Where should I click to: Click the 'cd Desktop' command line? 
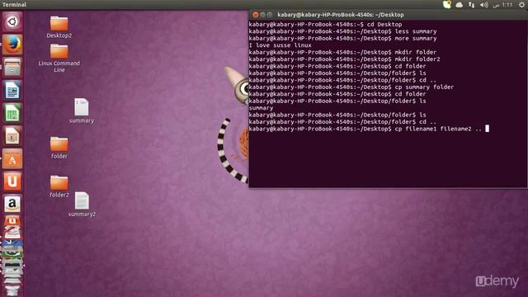click(325, 24)
